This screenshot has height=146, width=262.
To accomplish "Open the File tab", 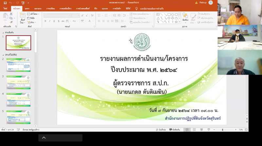I will [x=5, y=8].
